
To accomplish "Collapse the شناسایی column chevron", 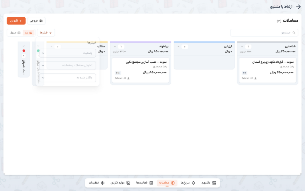I will tap(242, 47).
